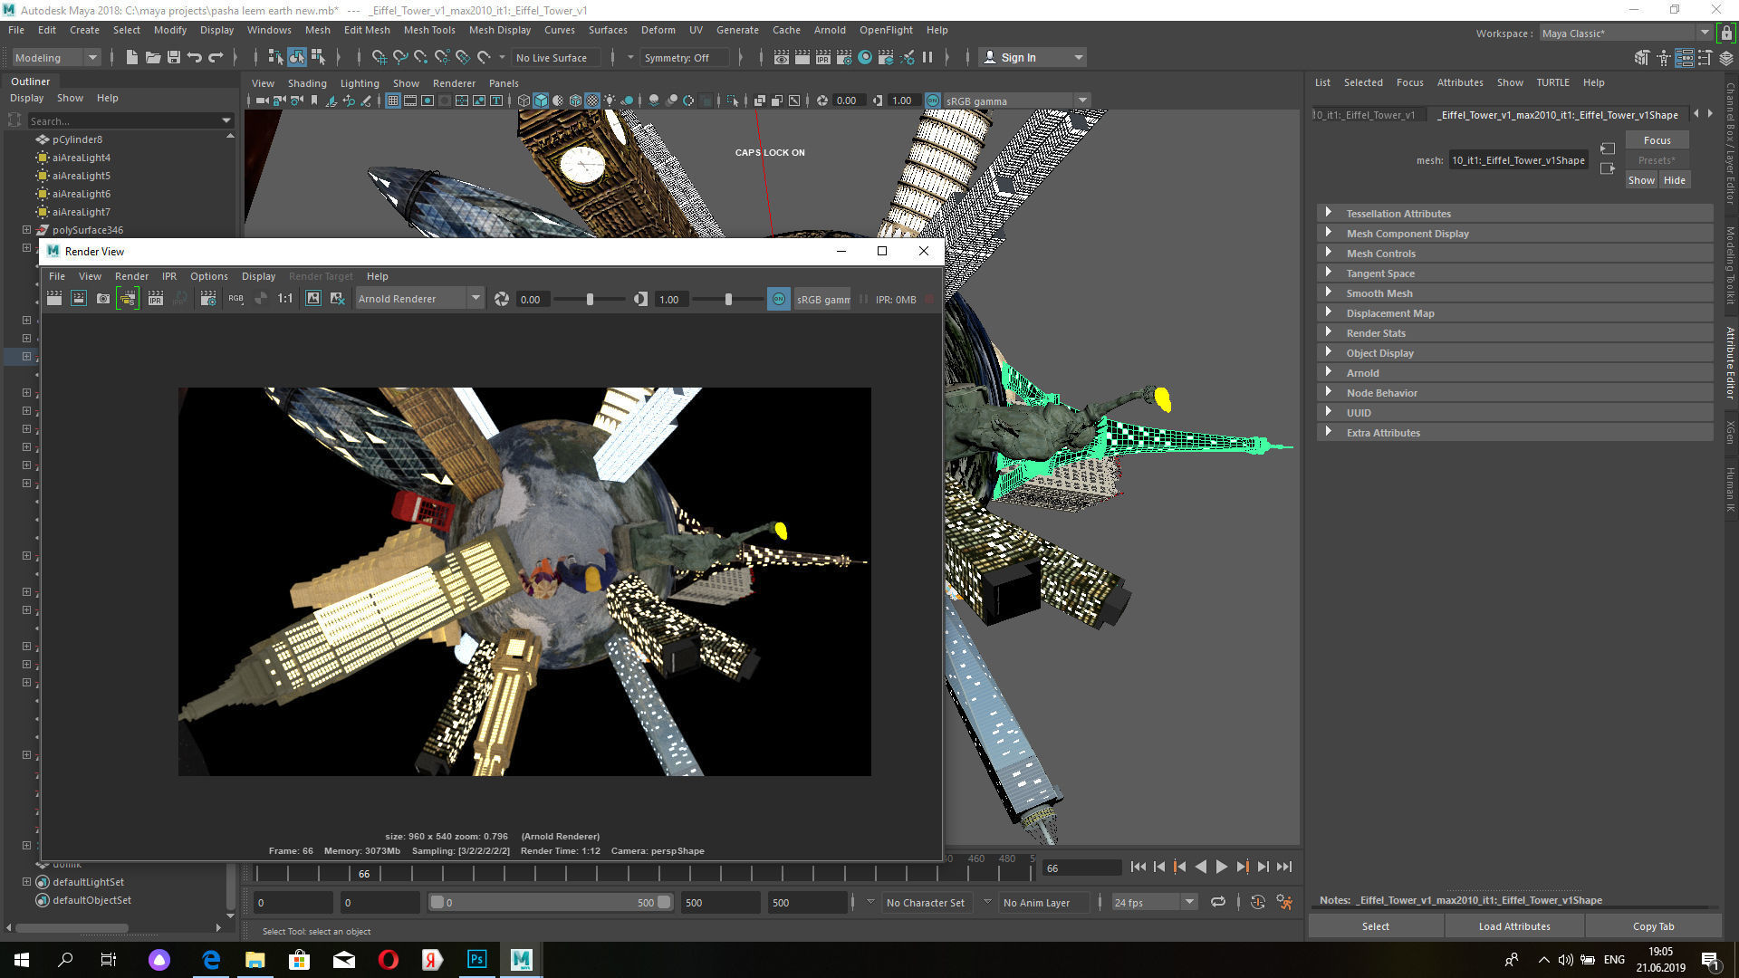This screenshot has height=978, width=1739.
Task: Toggle the viewport Grid display icon
Action: click(393, 101)
